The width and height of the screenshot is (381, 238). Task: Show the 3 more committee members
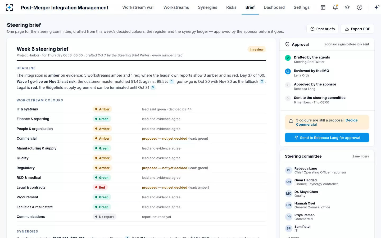(x=292, y=237)
